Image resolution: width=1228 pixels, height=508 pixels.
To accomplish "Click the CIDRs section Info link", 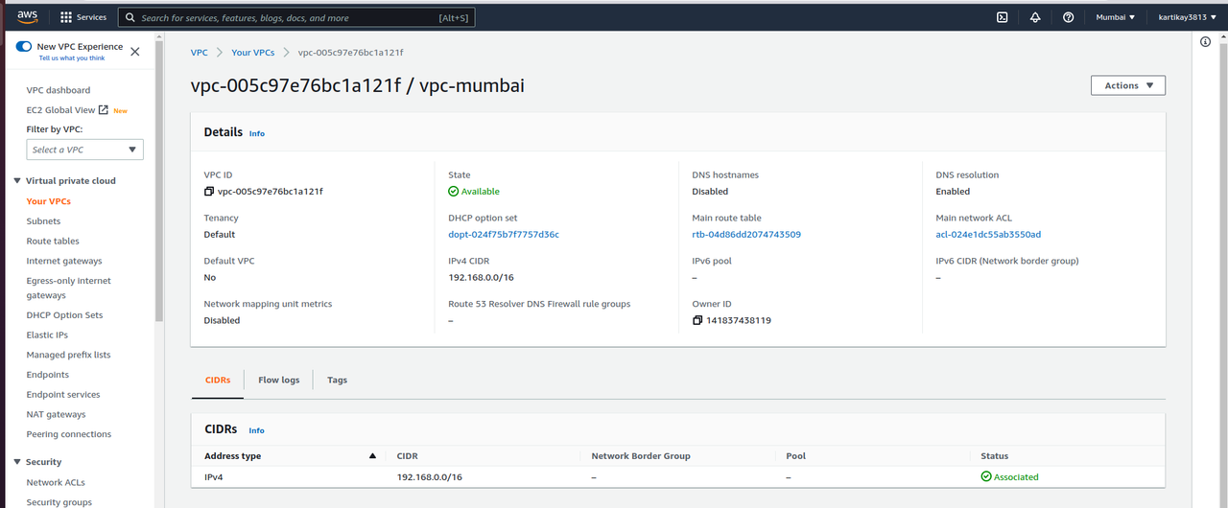I will point(257,430).
